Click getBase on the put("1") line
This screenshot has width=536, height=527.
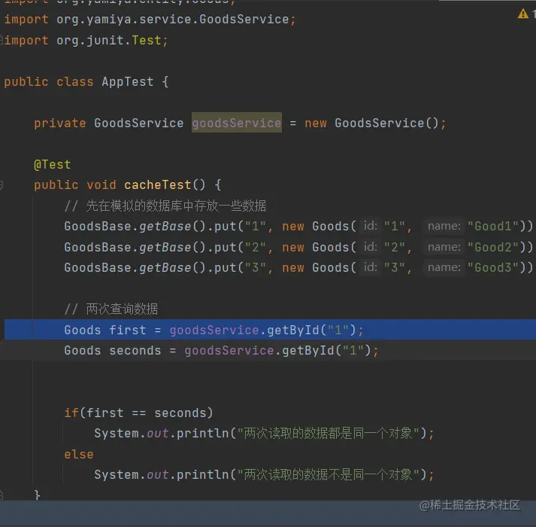(165, 227)
